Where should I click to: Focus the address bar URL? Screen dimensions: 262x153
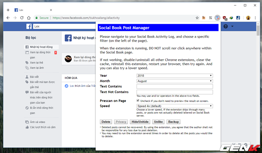click(x=86, y=18)
